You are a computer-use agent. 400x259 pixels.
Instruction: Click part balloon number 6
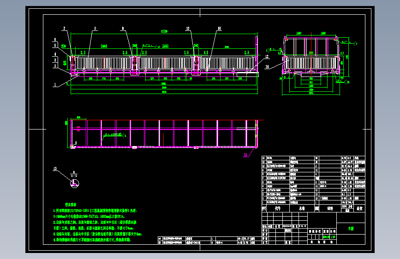pos(55,40)
